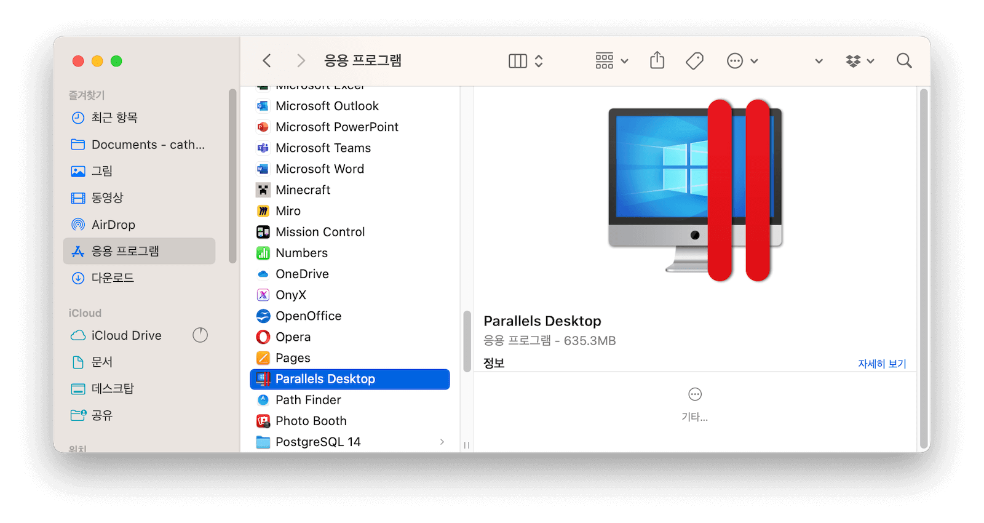Click the column resize handle below list
Image resolution: width=984 pixels, height=523 pixels.
coord(467,445)
